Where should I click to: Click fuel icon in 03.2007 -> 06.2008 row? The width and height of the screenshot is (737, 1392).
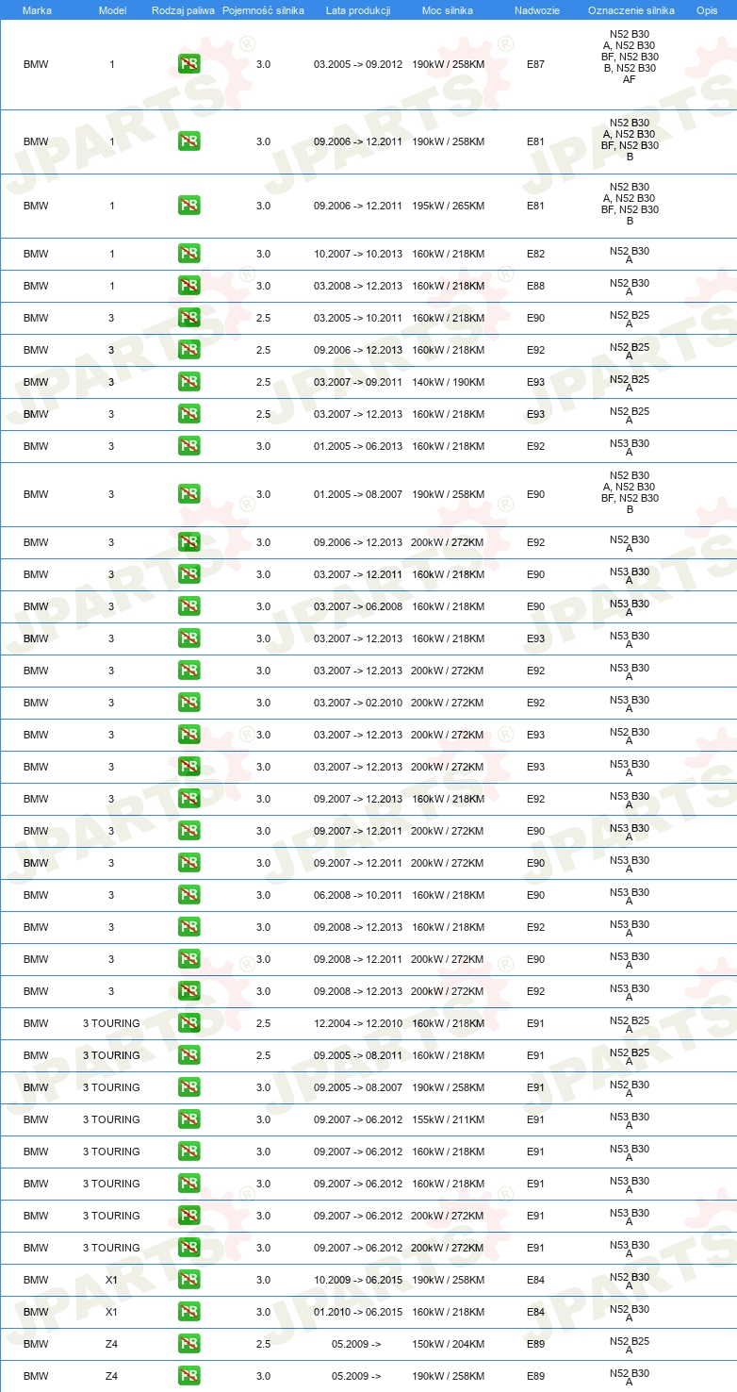pos(188,606)
